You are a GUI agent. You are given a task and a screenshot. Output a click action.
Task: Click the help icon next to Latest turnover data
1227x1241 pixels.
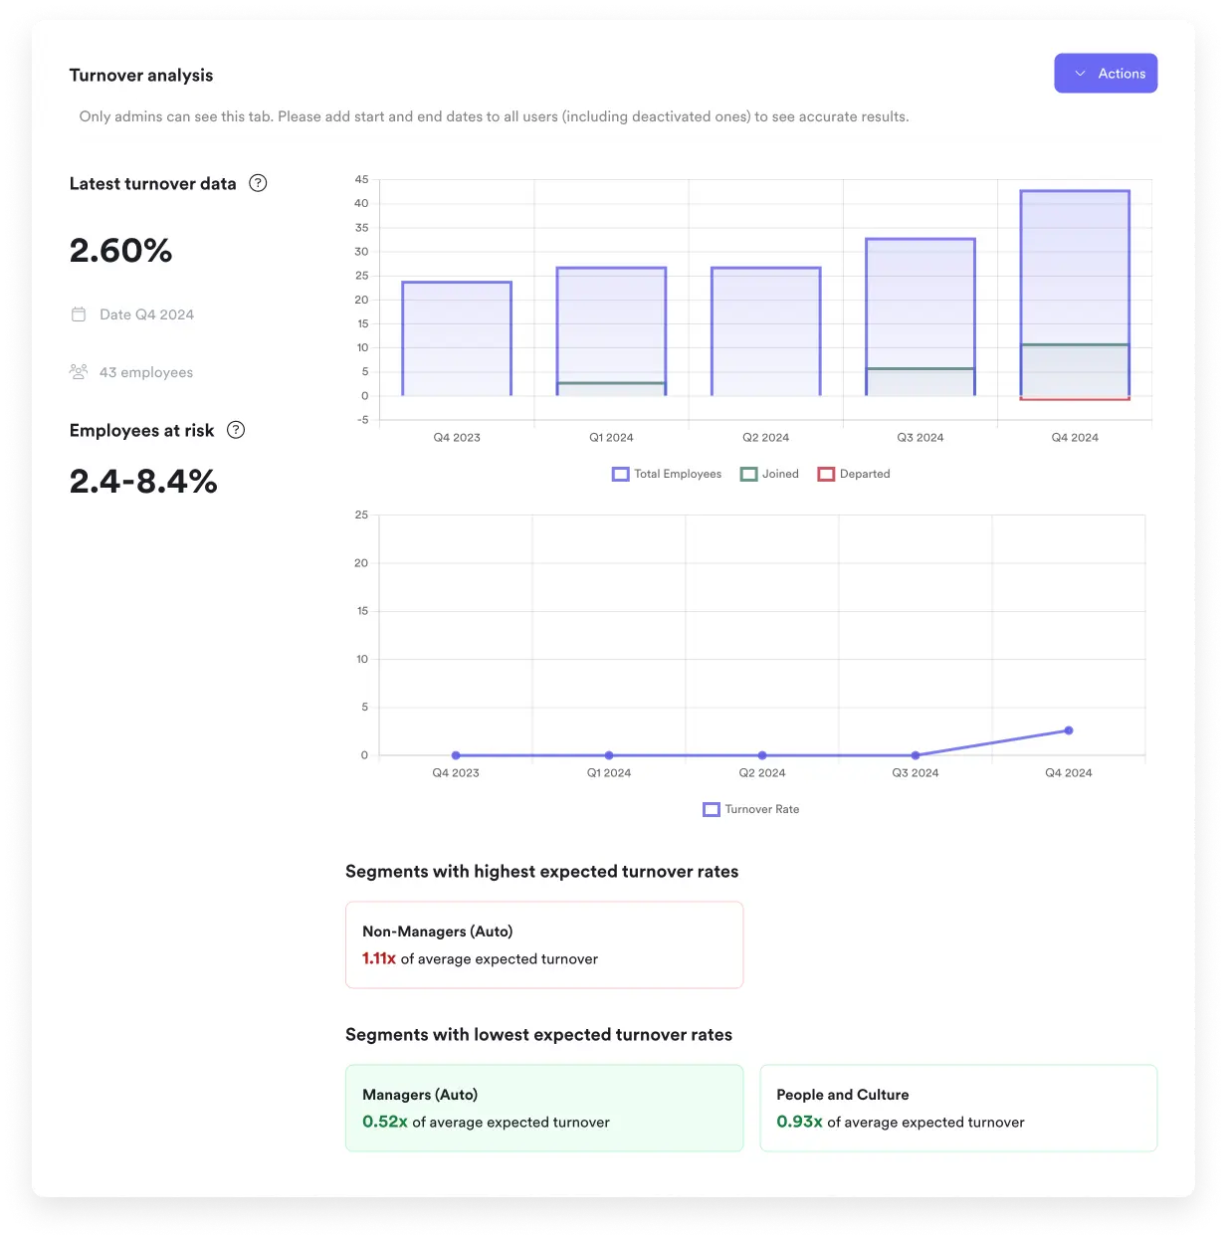coord(258,183)
